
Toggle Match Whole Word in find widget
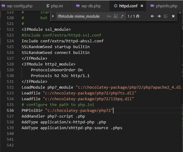point(116,16)
